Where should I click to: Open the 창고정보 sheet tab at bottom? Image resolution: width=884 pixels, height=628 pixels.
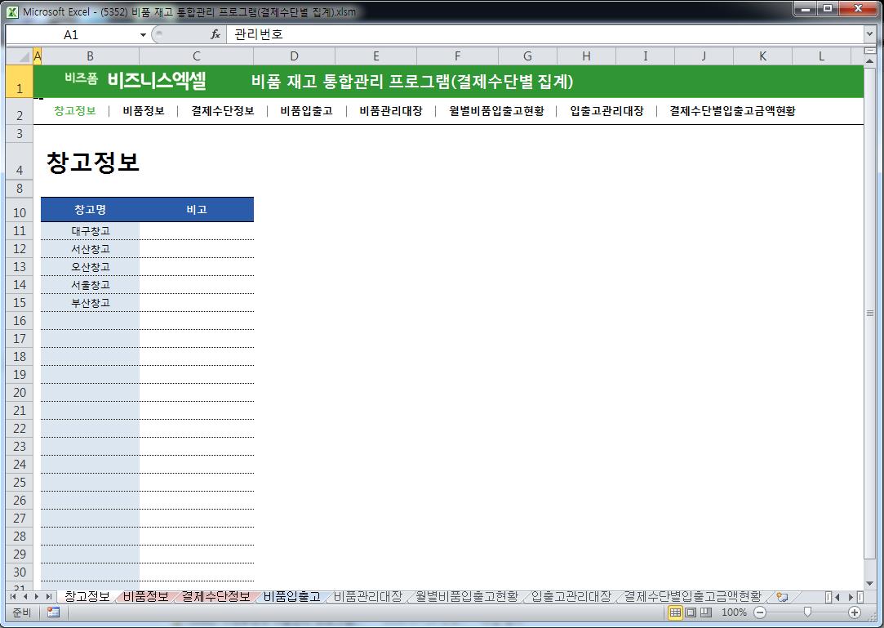click(87, 596)
